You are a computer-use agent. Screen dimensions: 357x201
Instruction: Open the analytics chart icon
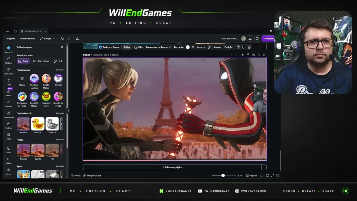point(250,39)
